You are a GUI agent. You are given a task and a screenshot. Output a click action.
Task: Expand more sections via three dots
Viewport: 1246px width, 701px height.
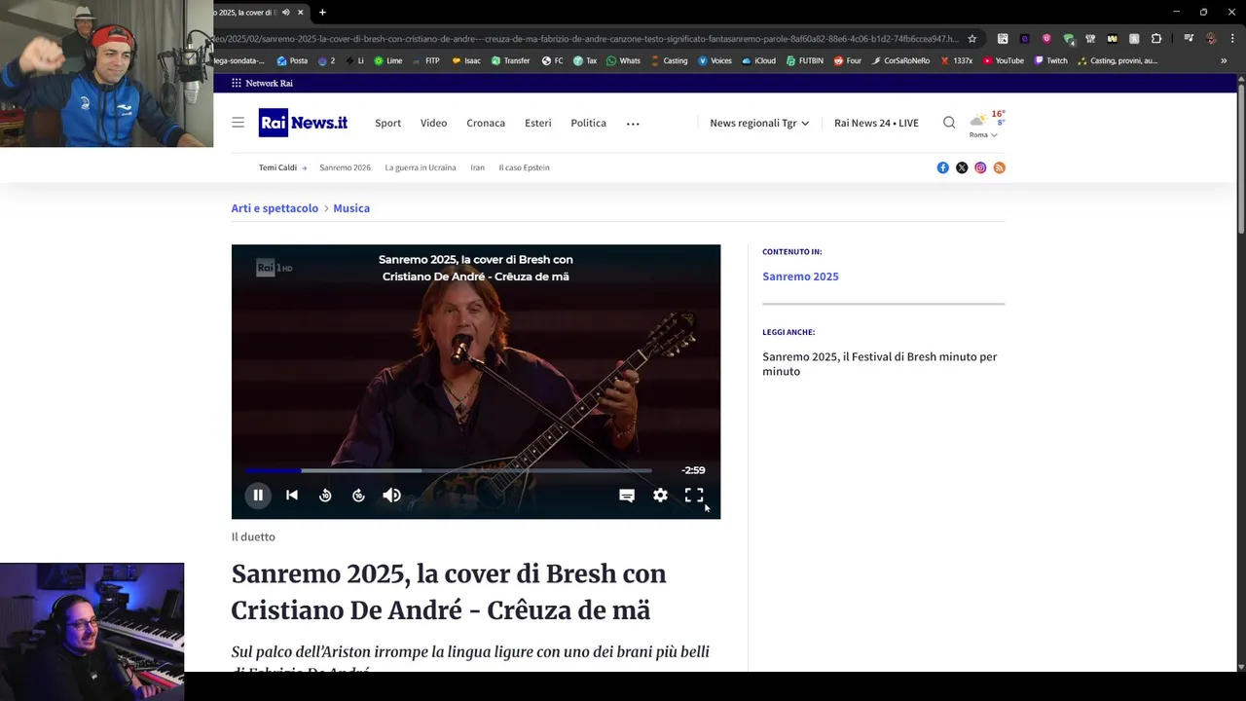point(633,124)
